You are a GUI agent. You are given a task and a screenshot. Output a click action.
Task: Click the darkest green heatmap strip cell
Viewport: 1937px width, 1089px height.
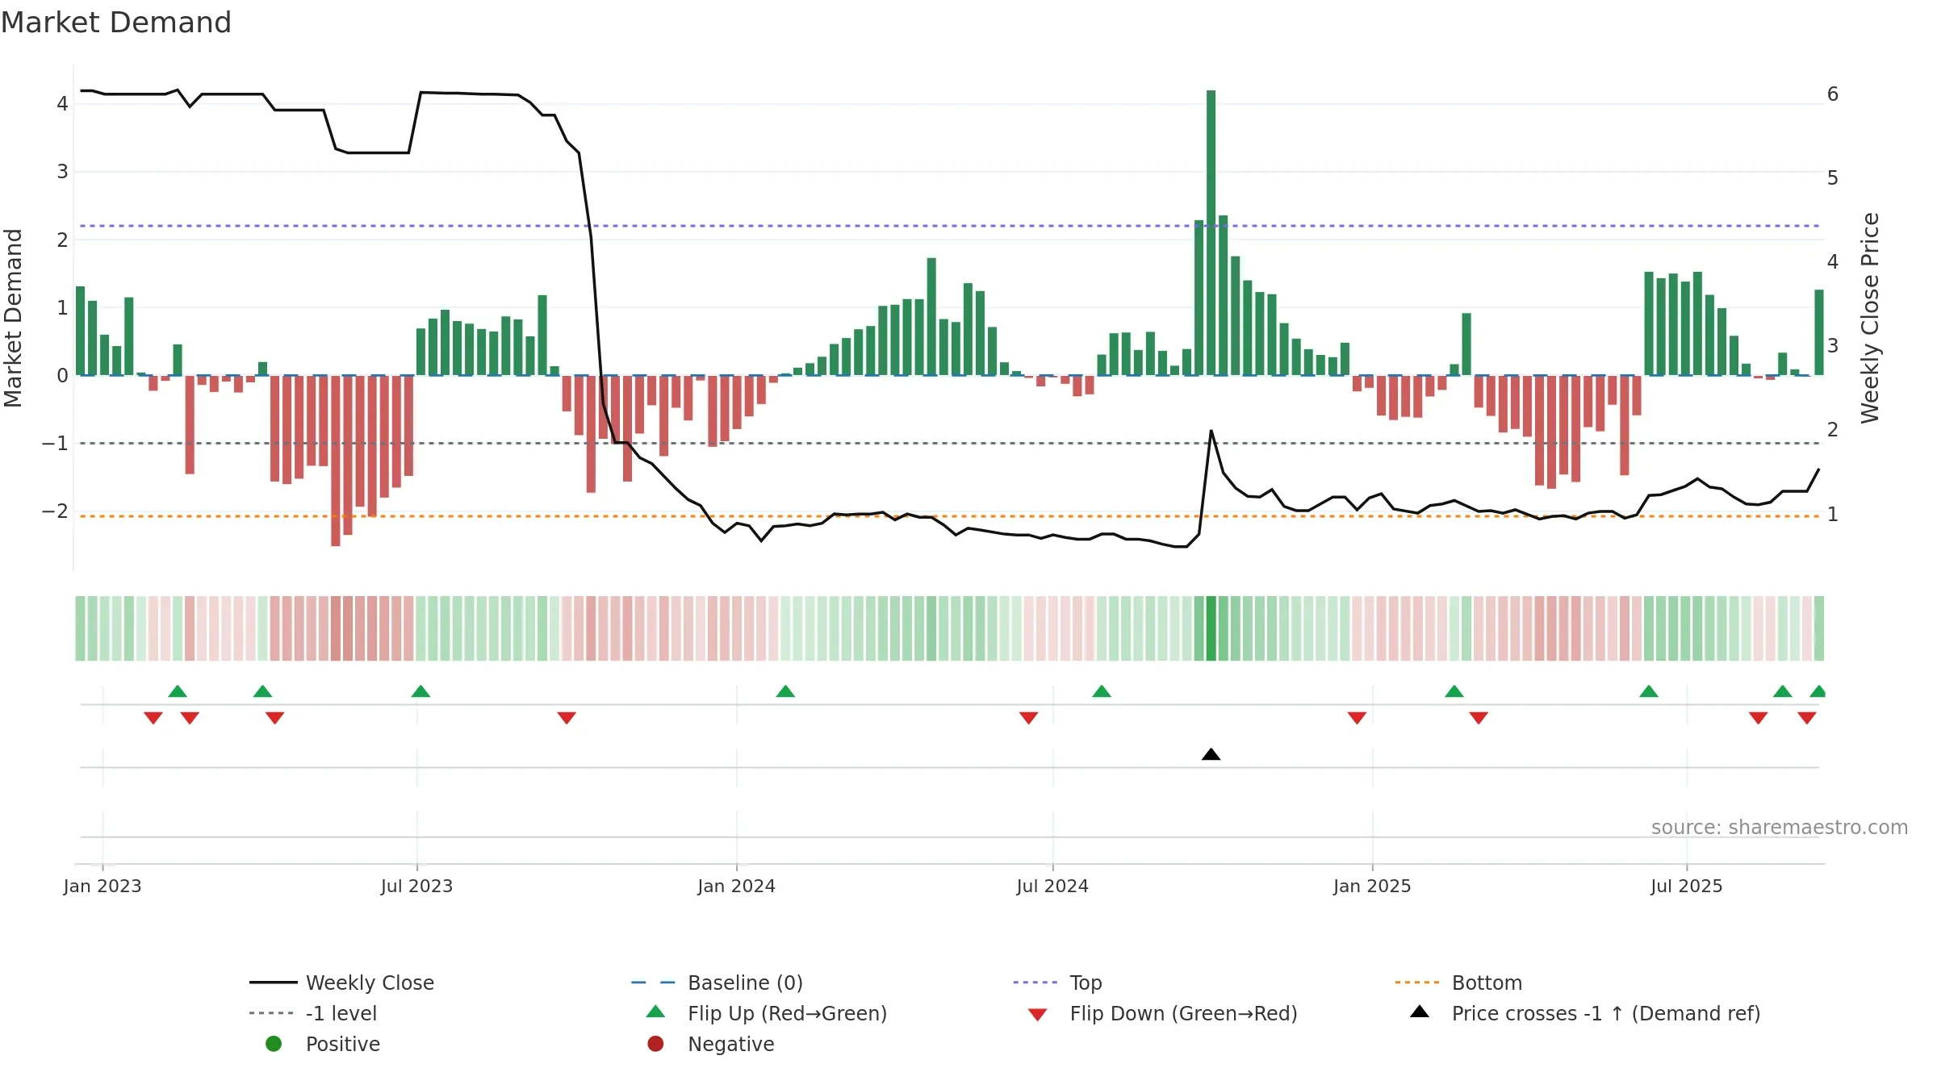click(1211, 628)
